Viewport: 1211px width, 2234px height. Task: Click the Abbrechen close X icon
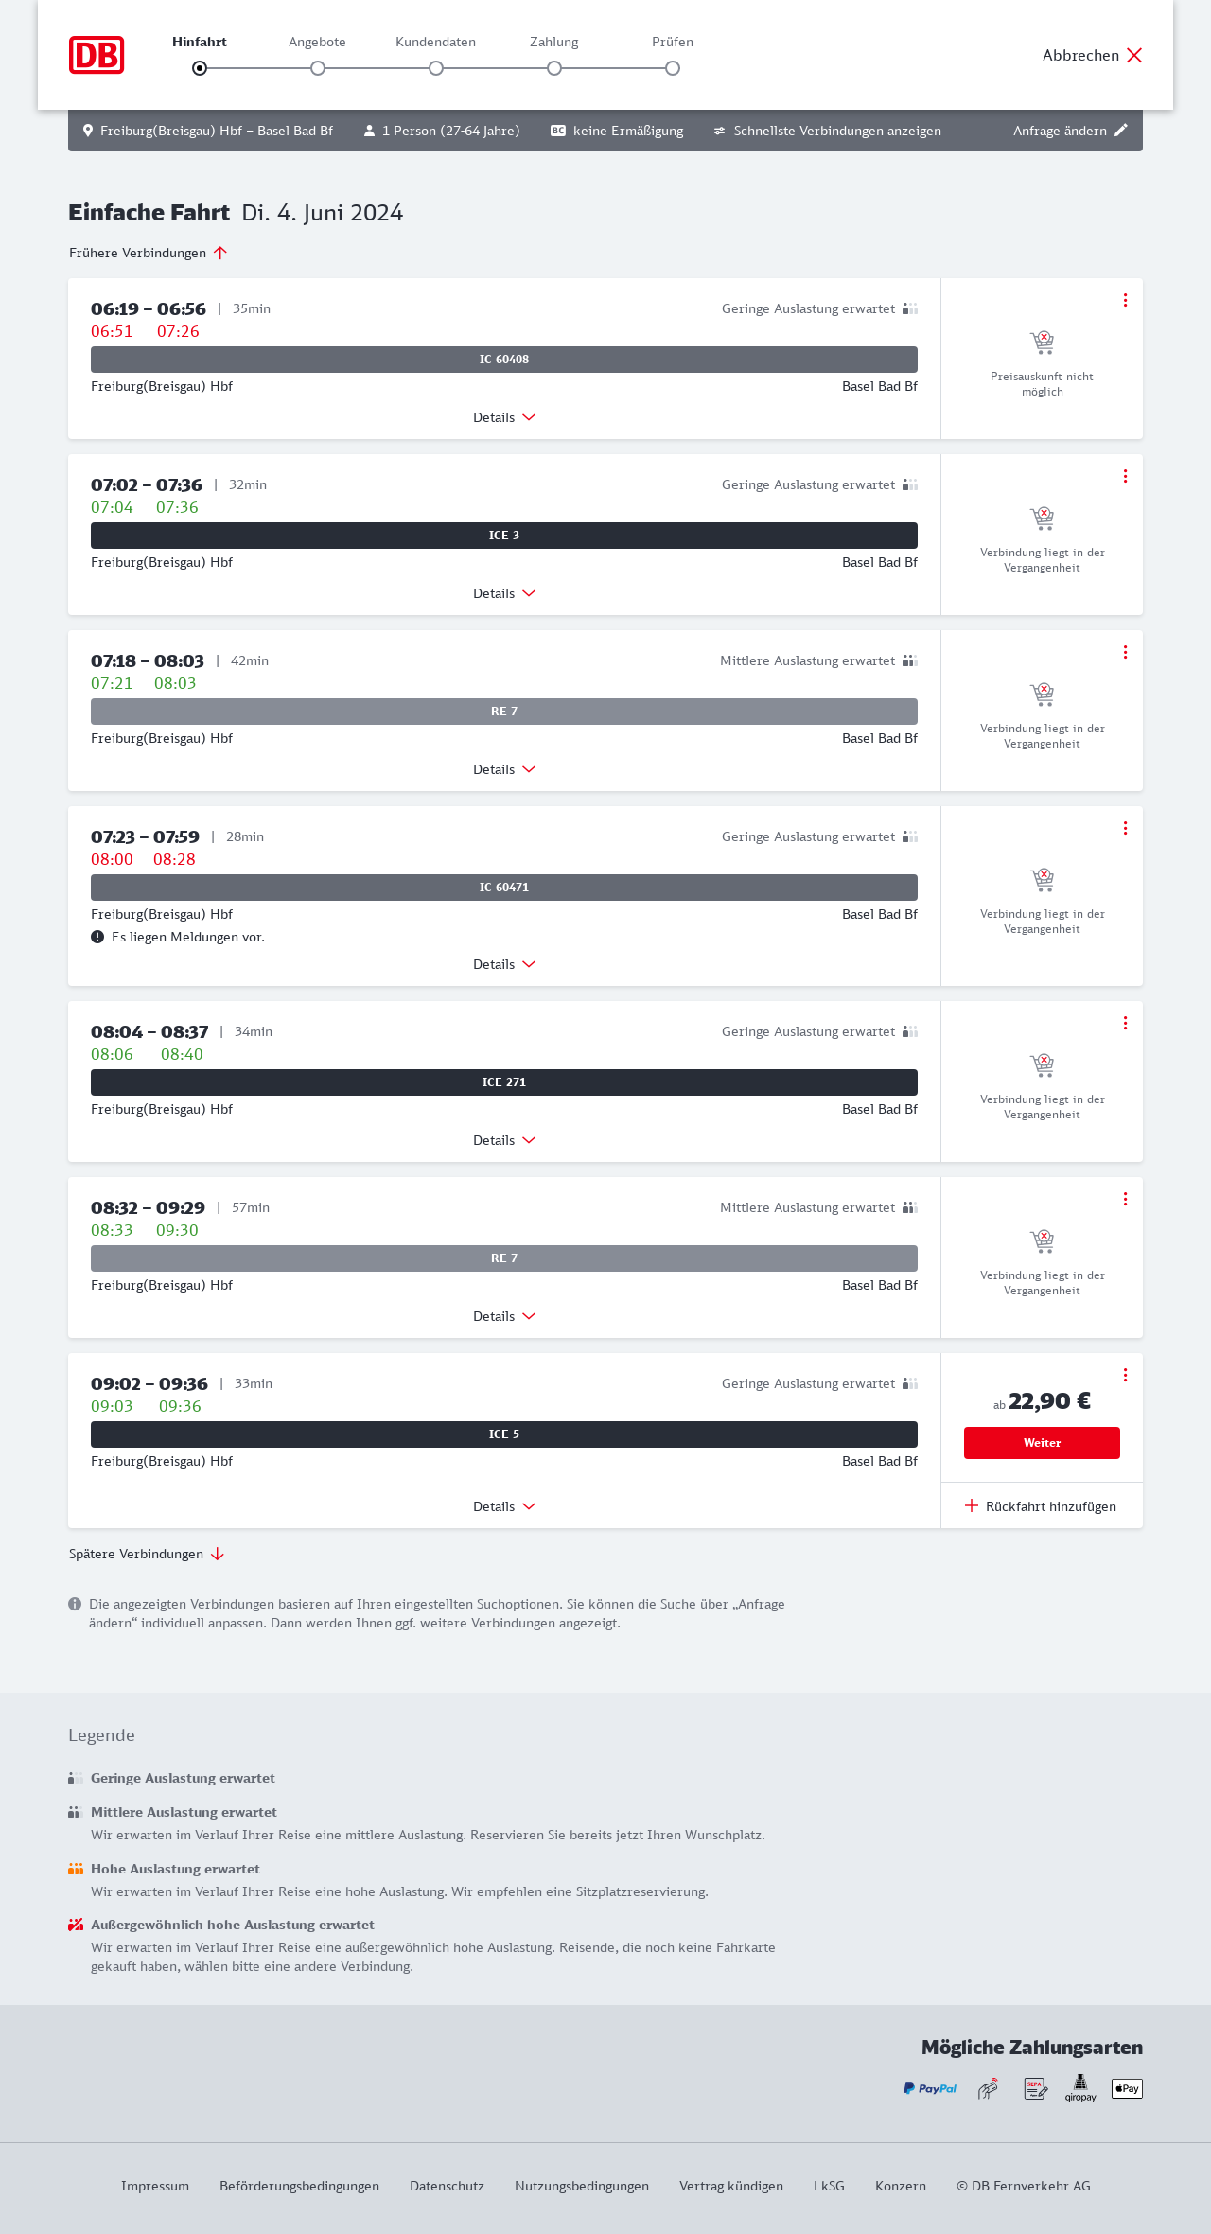coord(1134,55)
